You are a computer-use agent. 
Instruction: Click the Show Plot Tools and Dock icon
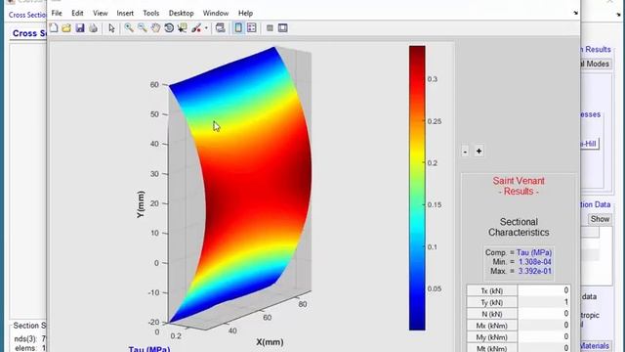(x=282, y=28)
